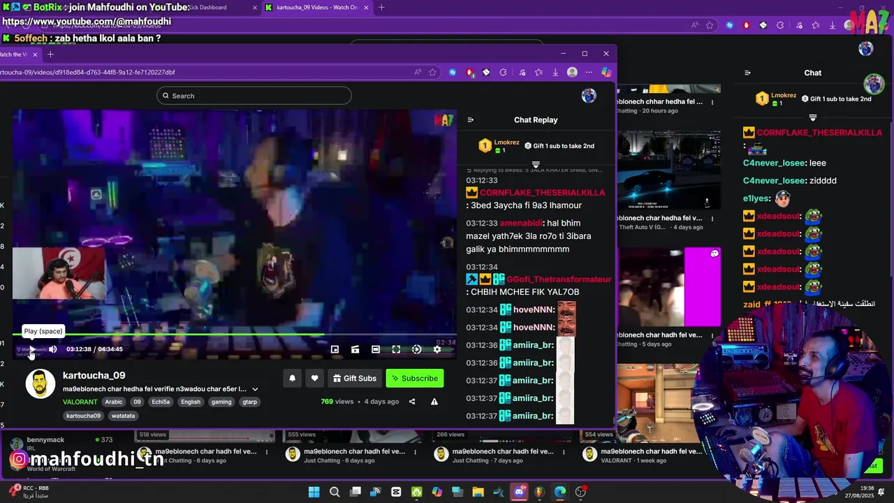Open options for the 4 days ago video
Viewport: 894px width, 503px height.
pos(712,219)
